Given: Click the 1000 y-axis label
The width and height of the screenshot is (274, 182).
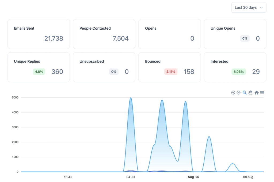Looking at the screenshot, I should coord(15,157).
